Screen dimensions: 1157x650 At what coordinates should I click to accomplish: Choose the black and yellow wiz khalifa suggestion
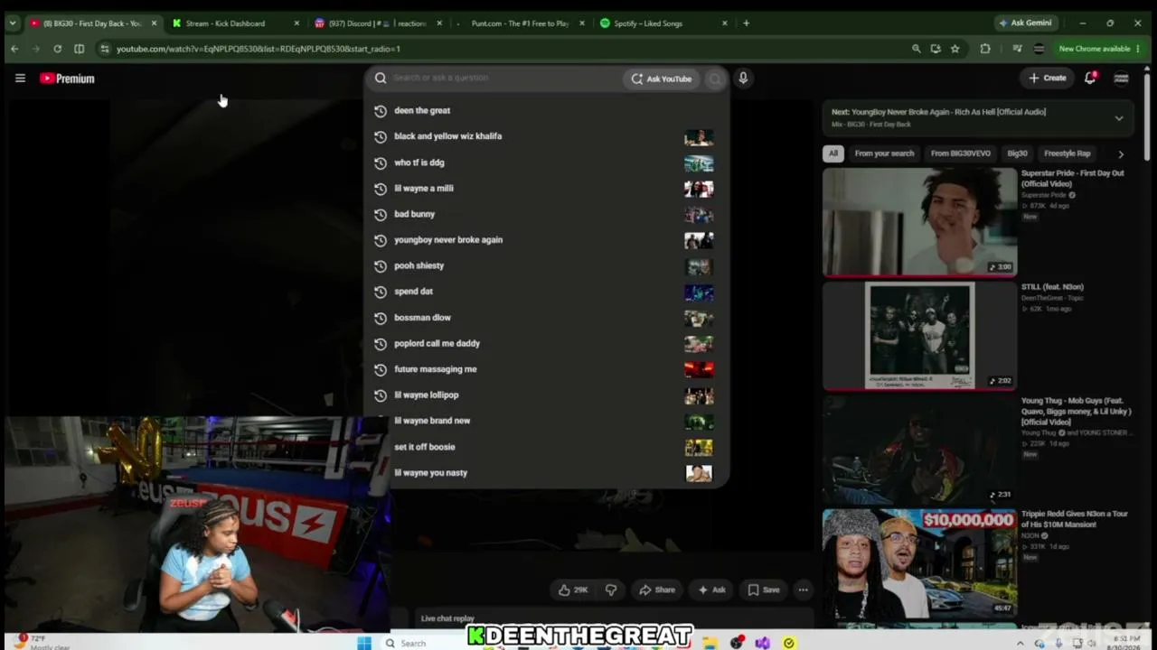point(546,137)
